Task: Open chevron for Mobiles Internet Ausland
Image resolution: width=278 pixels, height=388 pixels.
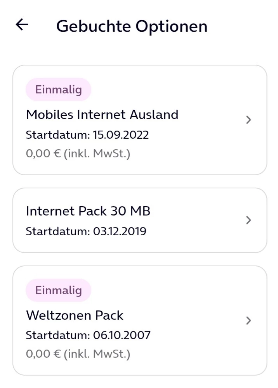Action: tap(249, 120)
